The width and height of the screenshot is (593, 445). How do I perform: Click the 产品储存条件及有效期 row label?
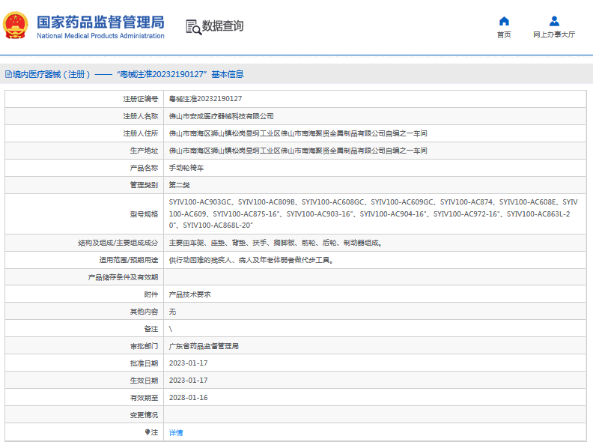[x=123, y=277]
